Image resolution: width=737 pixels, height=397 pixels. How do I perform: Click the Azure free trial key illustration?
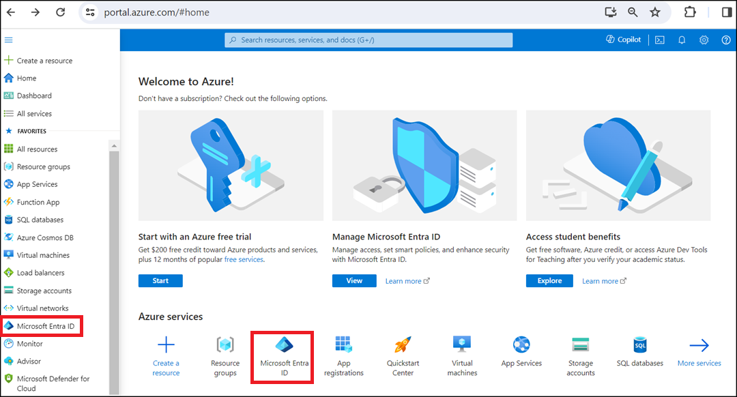[x=231, y=165]
